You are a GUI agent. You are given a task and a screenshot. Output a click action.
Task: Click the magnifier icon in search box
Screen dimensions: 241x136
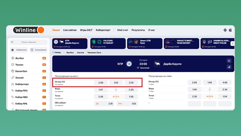12,42
